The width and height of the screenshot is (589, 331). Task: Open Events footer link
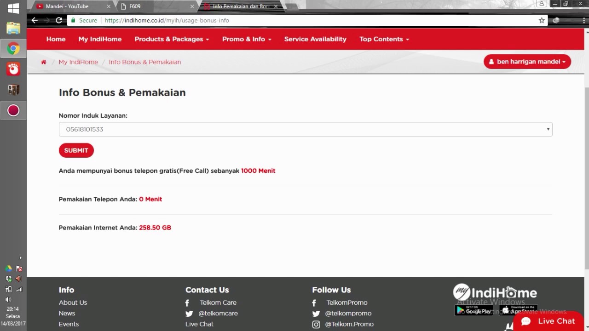click(69, 324)
